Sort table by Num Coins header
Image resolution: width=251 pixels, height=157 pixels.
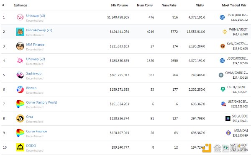pos(145,5)
